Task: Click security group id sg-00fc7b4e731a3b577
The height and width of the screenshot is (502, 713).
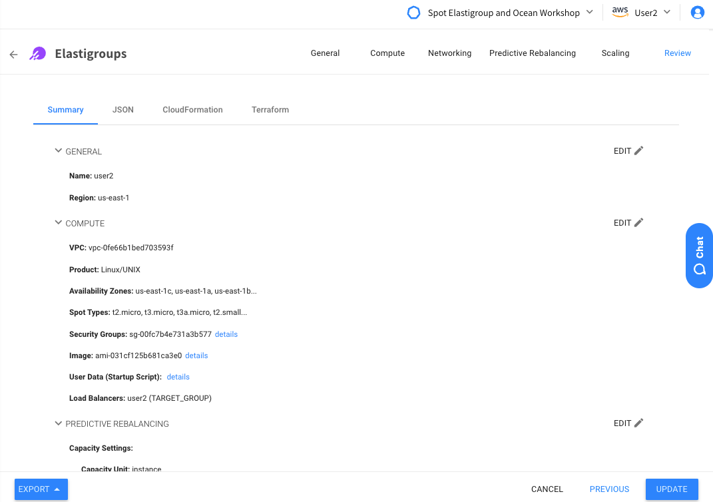Action: [170, 334]
